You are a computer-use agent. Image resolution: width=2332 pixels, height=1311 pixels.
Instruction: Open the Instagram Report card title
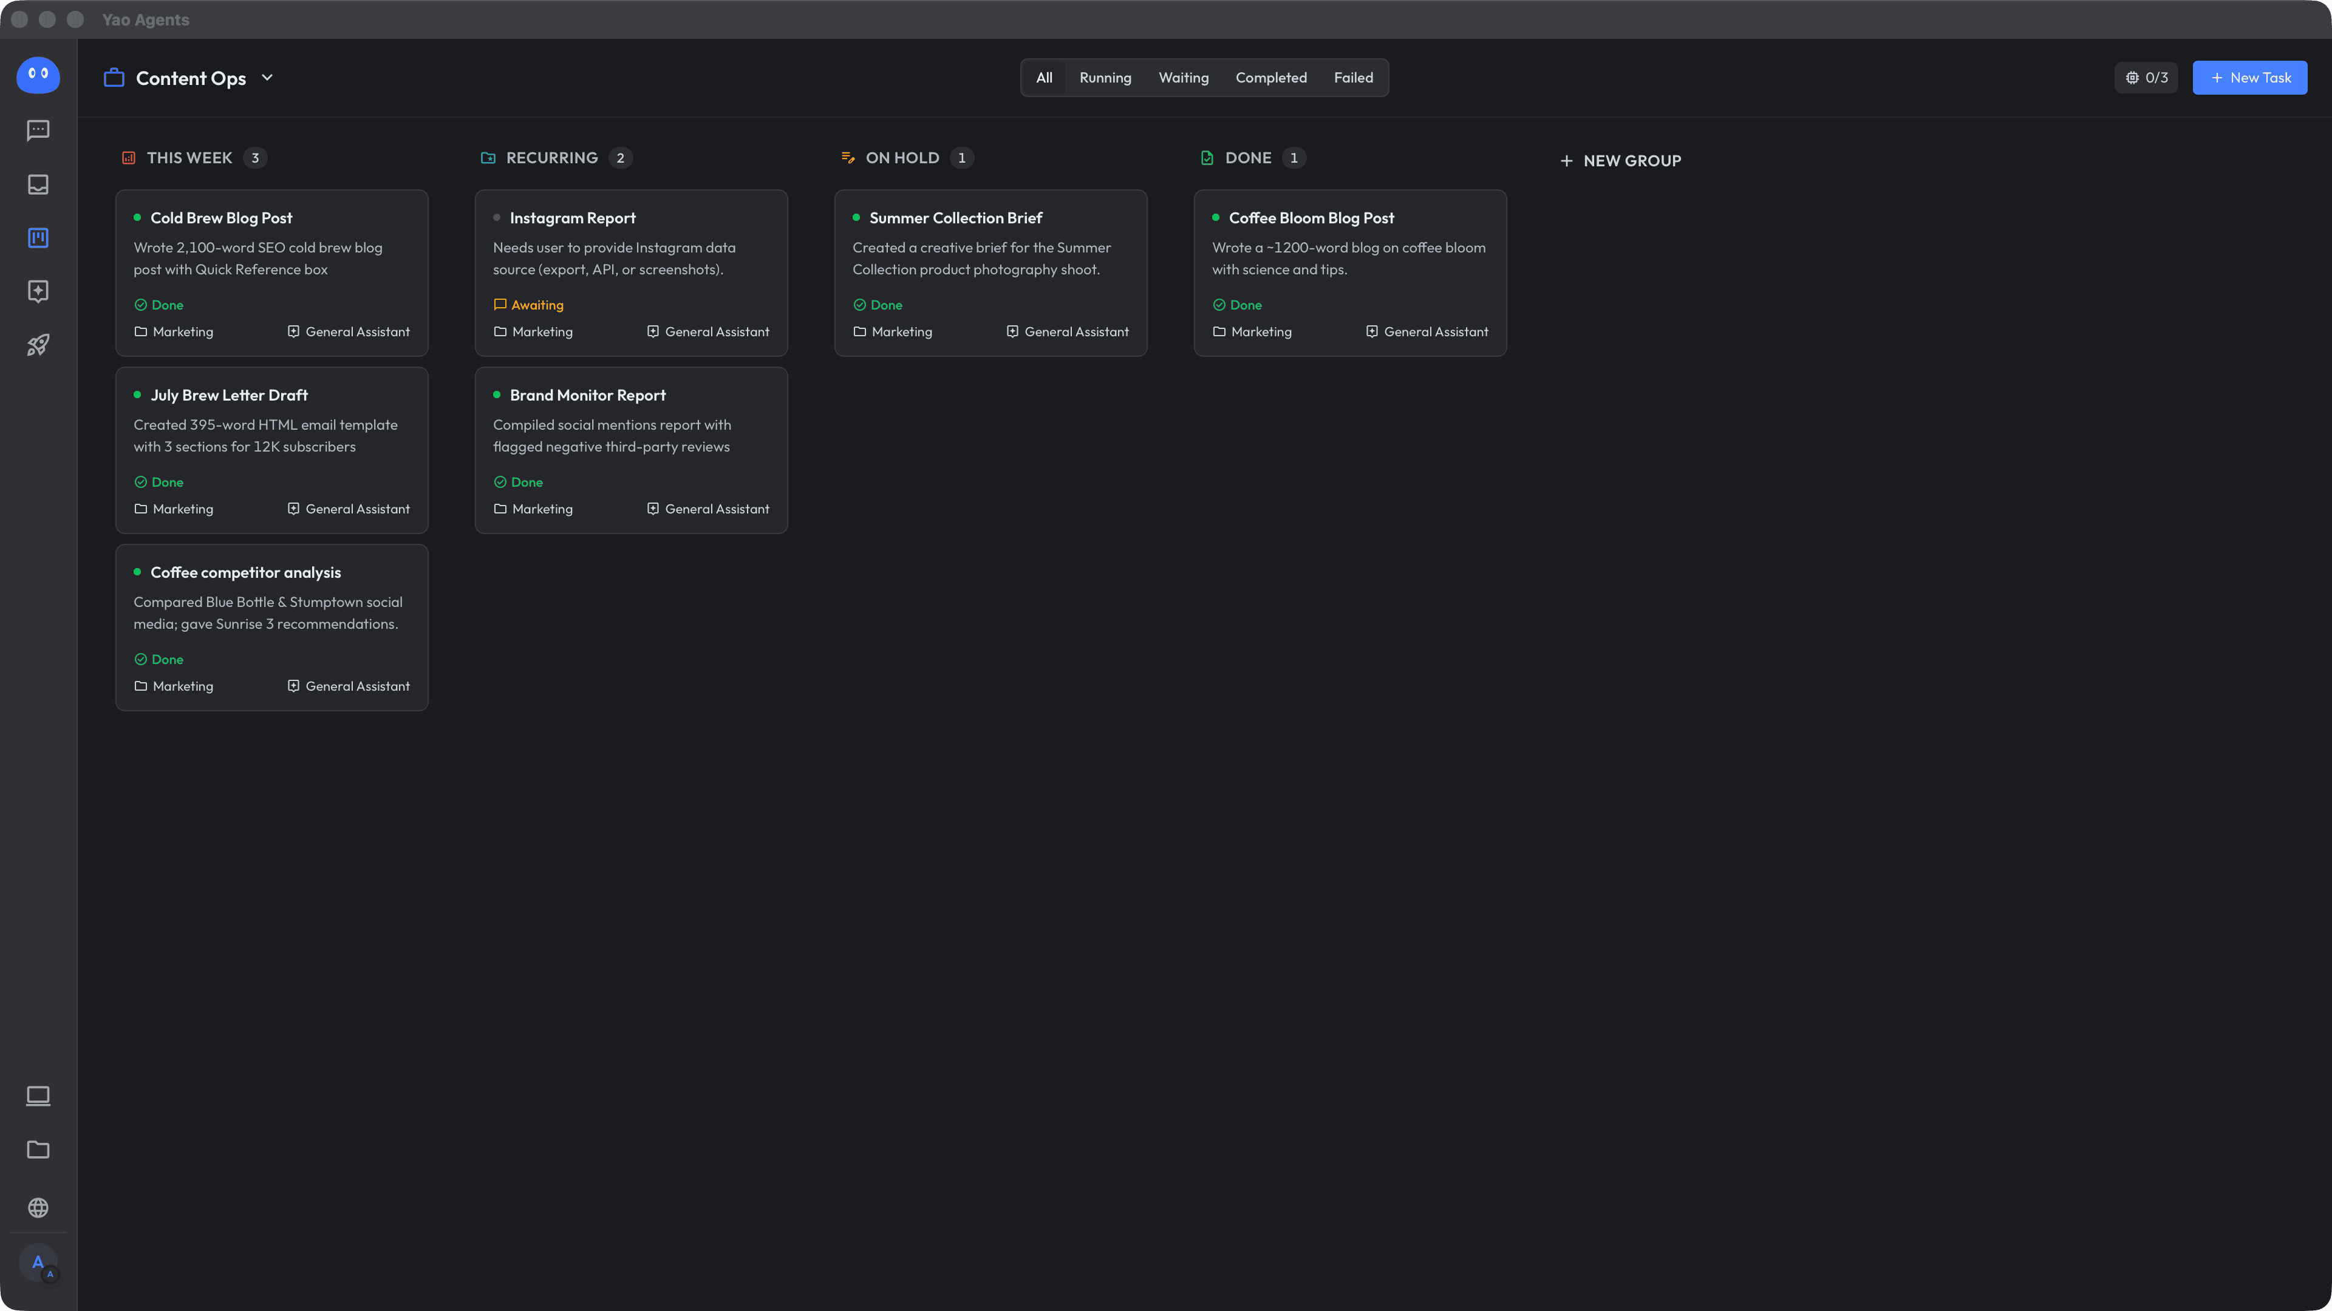[x=572, y=218]
